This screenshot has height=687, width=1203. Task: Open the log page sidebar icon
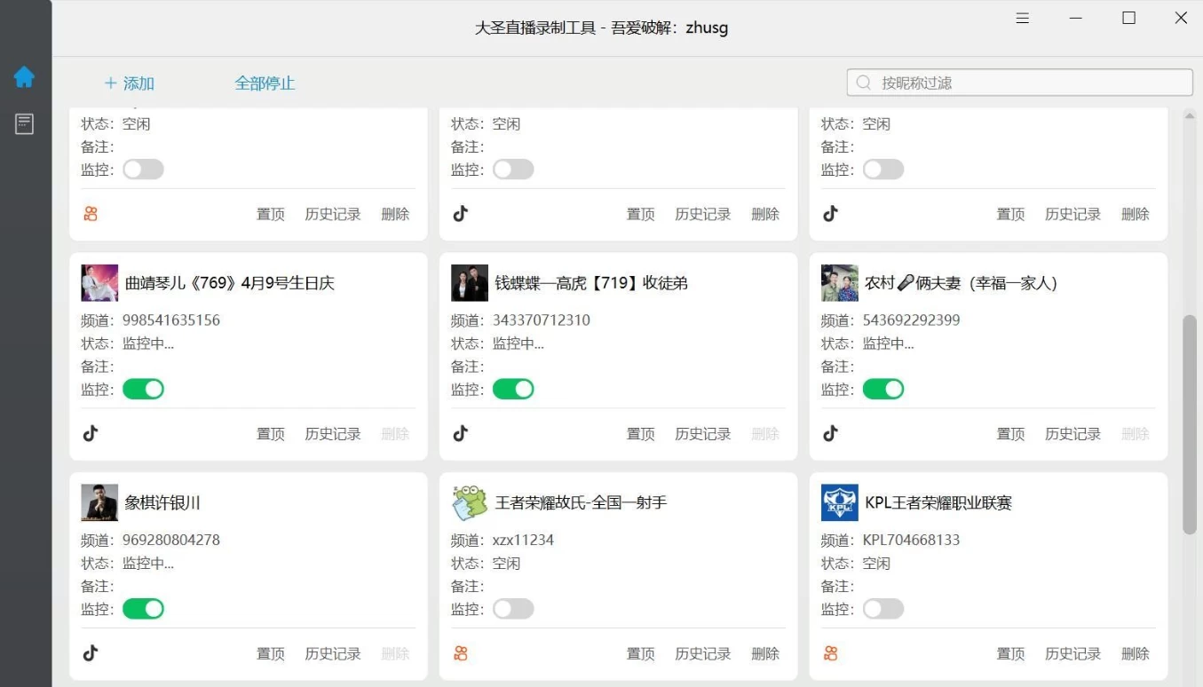click(24, 124)
